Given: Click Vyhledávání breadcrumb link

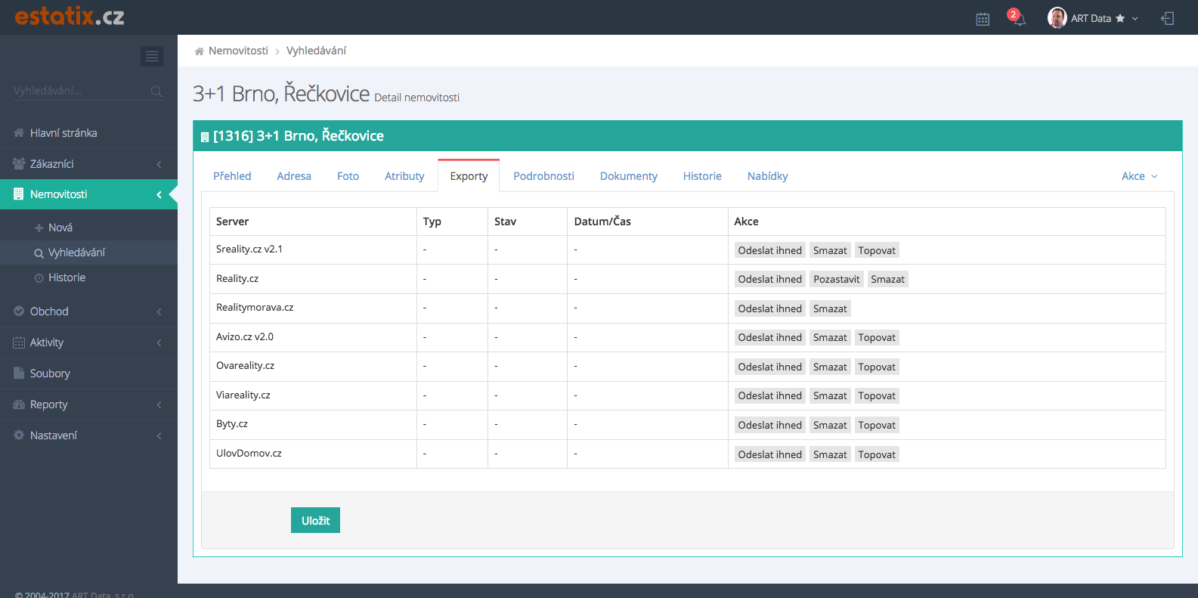Looking at the screenshot, I should tap(316, 51).
